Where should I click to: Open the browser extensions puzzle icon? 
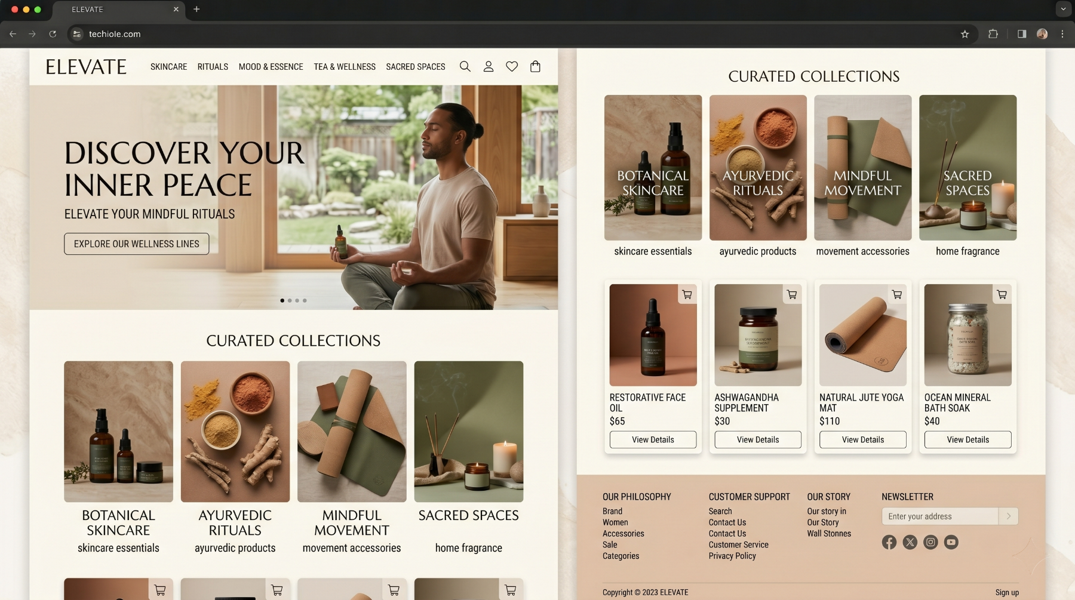(x=993, y=34)
